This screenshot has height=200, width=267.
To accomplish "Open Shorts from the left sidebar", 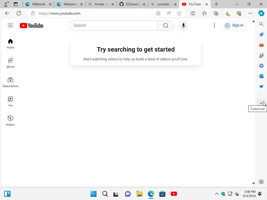I will [10, 63].
